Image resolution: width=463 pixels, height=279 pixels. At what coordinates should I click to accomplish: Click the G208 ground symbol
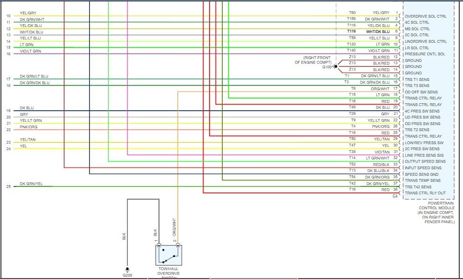[127, 269]
